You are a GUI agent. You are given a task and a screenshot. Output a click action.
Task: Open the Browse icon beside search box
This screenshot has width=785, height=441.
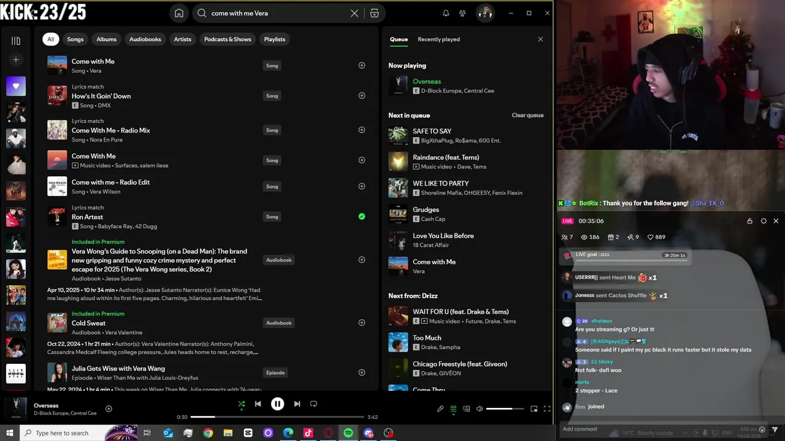coord(374,13)
